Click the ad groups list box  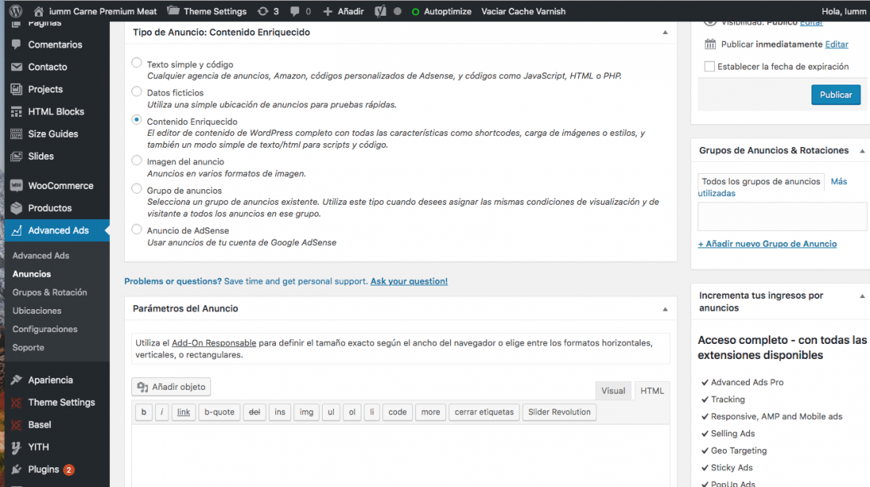tap(781, 217)
